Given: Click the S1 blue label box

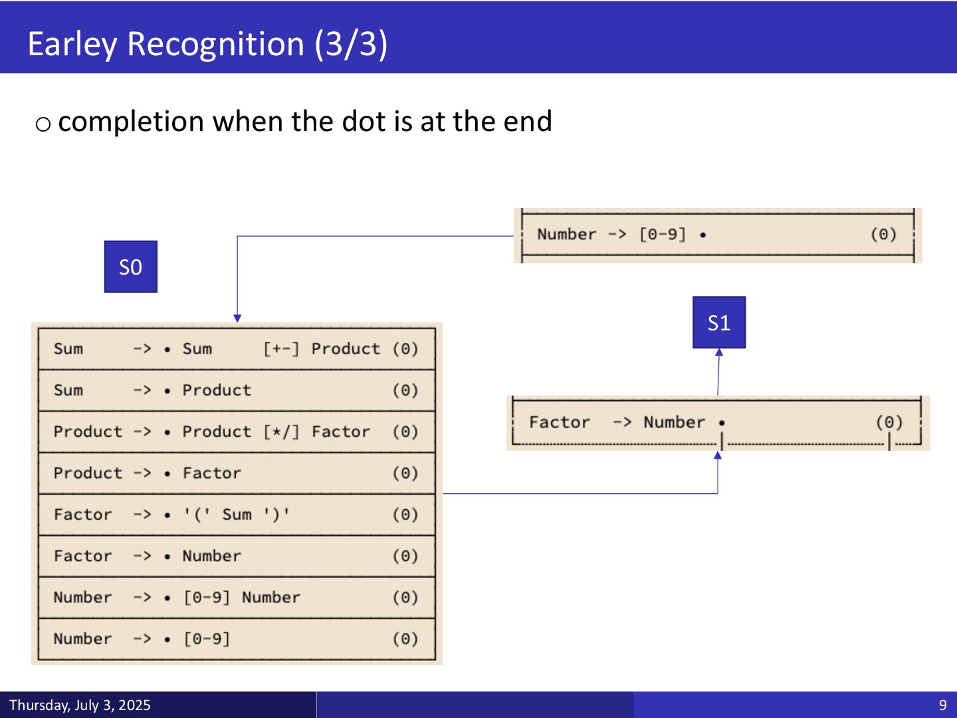Looking at the screenshot, I should 719,322.
